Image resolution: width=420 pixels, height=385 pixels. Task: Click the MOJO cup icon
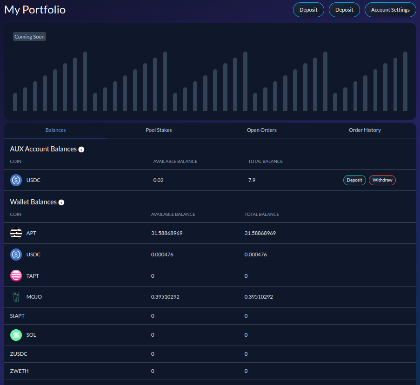click(16, 297)
